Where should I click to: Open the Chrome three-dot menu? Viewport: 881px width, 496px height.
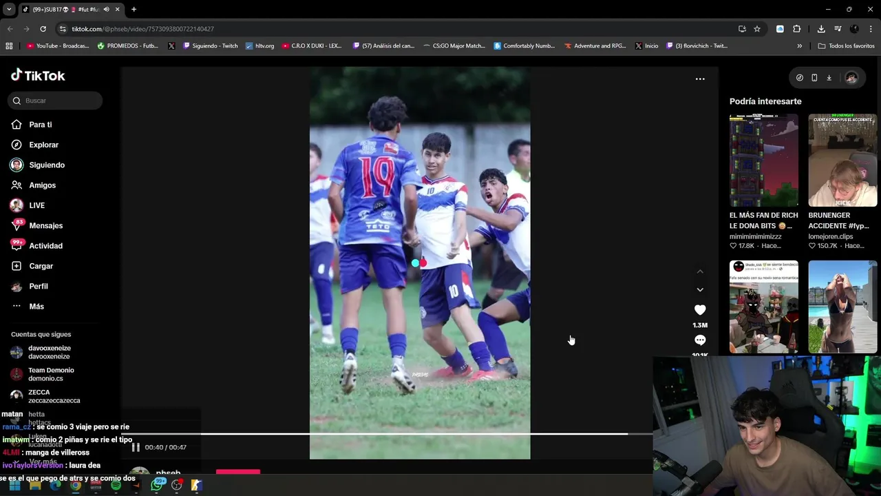[x=871, y=29]
